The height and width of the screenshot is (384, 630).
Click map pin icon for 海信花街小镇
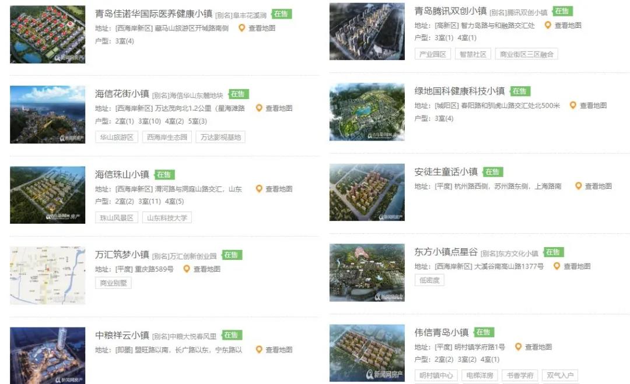(259, 108)
